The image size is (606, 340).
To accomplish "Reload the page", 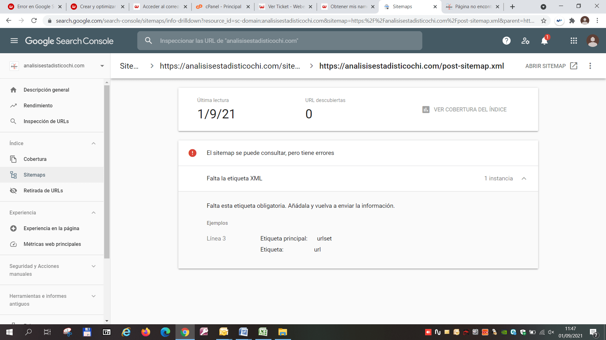I will click(x=34, y=21).
